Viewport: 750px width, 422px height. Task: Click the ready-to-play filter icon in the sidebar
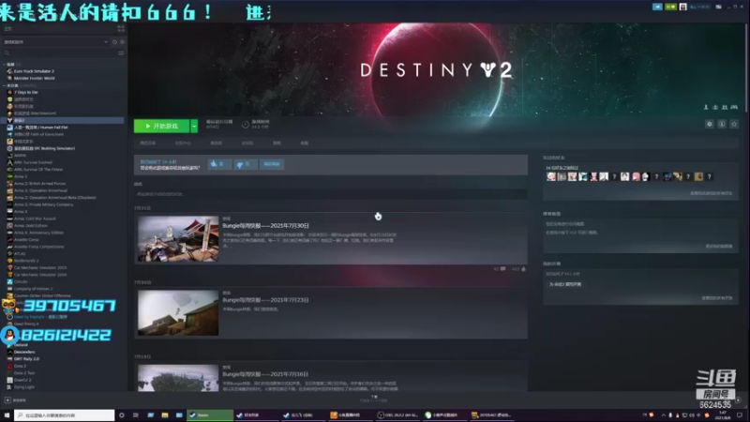pos(122,42)
